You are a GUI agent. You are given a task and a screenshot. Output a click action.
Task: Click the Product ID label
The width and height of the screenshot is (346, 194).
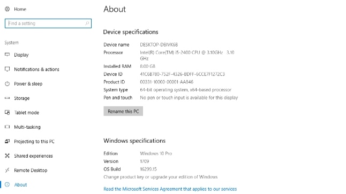pyautogui.click(x=114, y=82)
